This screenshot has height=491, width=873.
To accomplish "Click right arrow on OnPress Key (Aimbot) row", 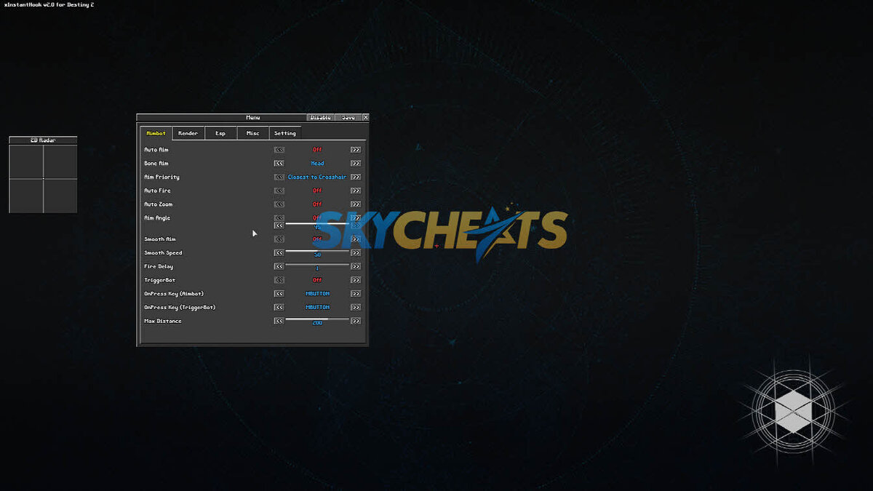I will pos(356,294).
